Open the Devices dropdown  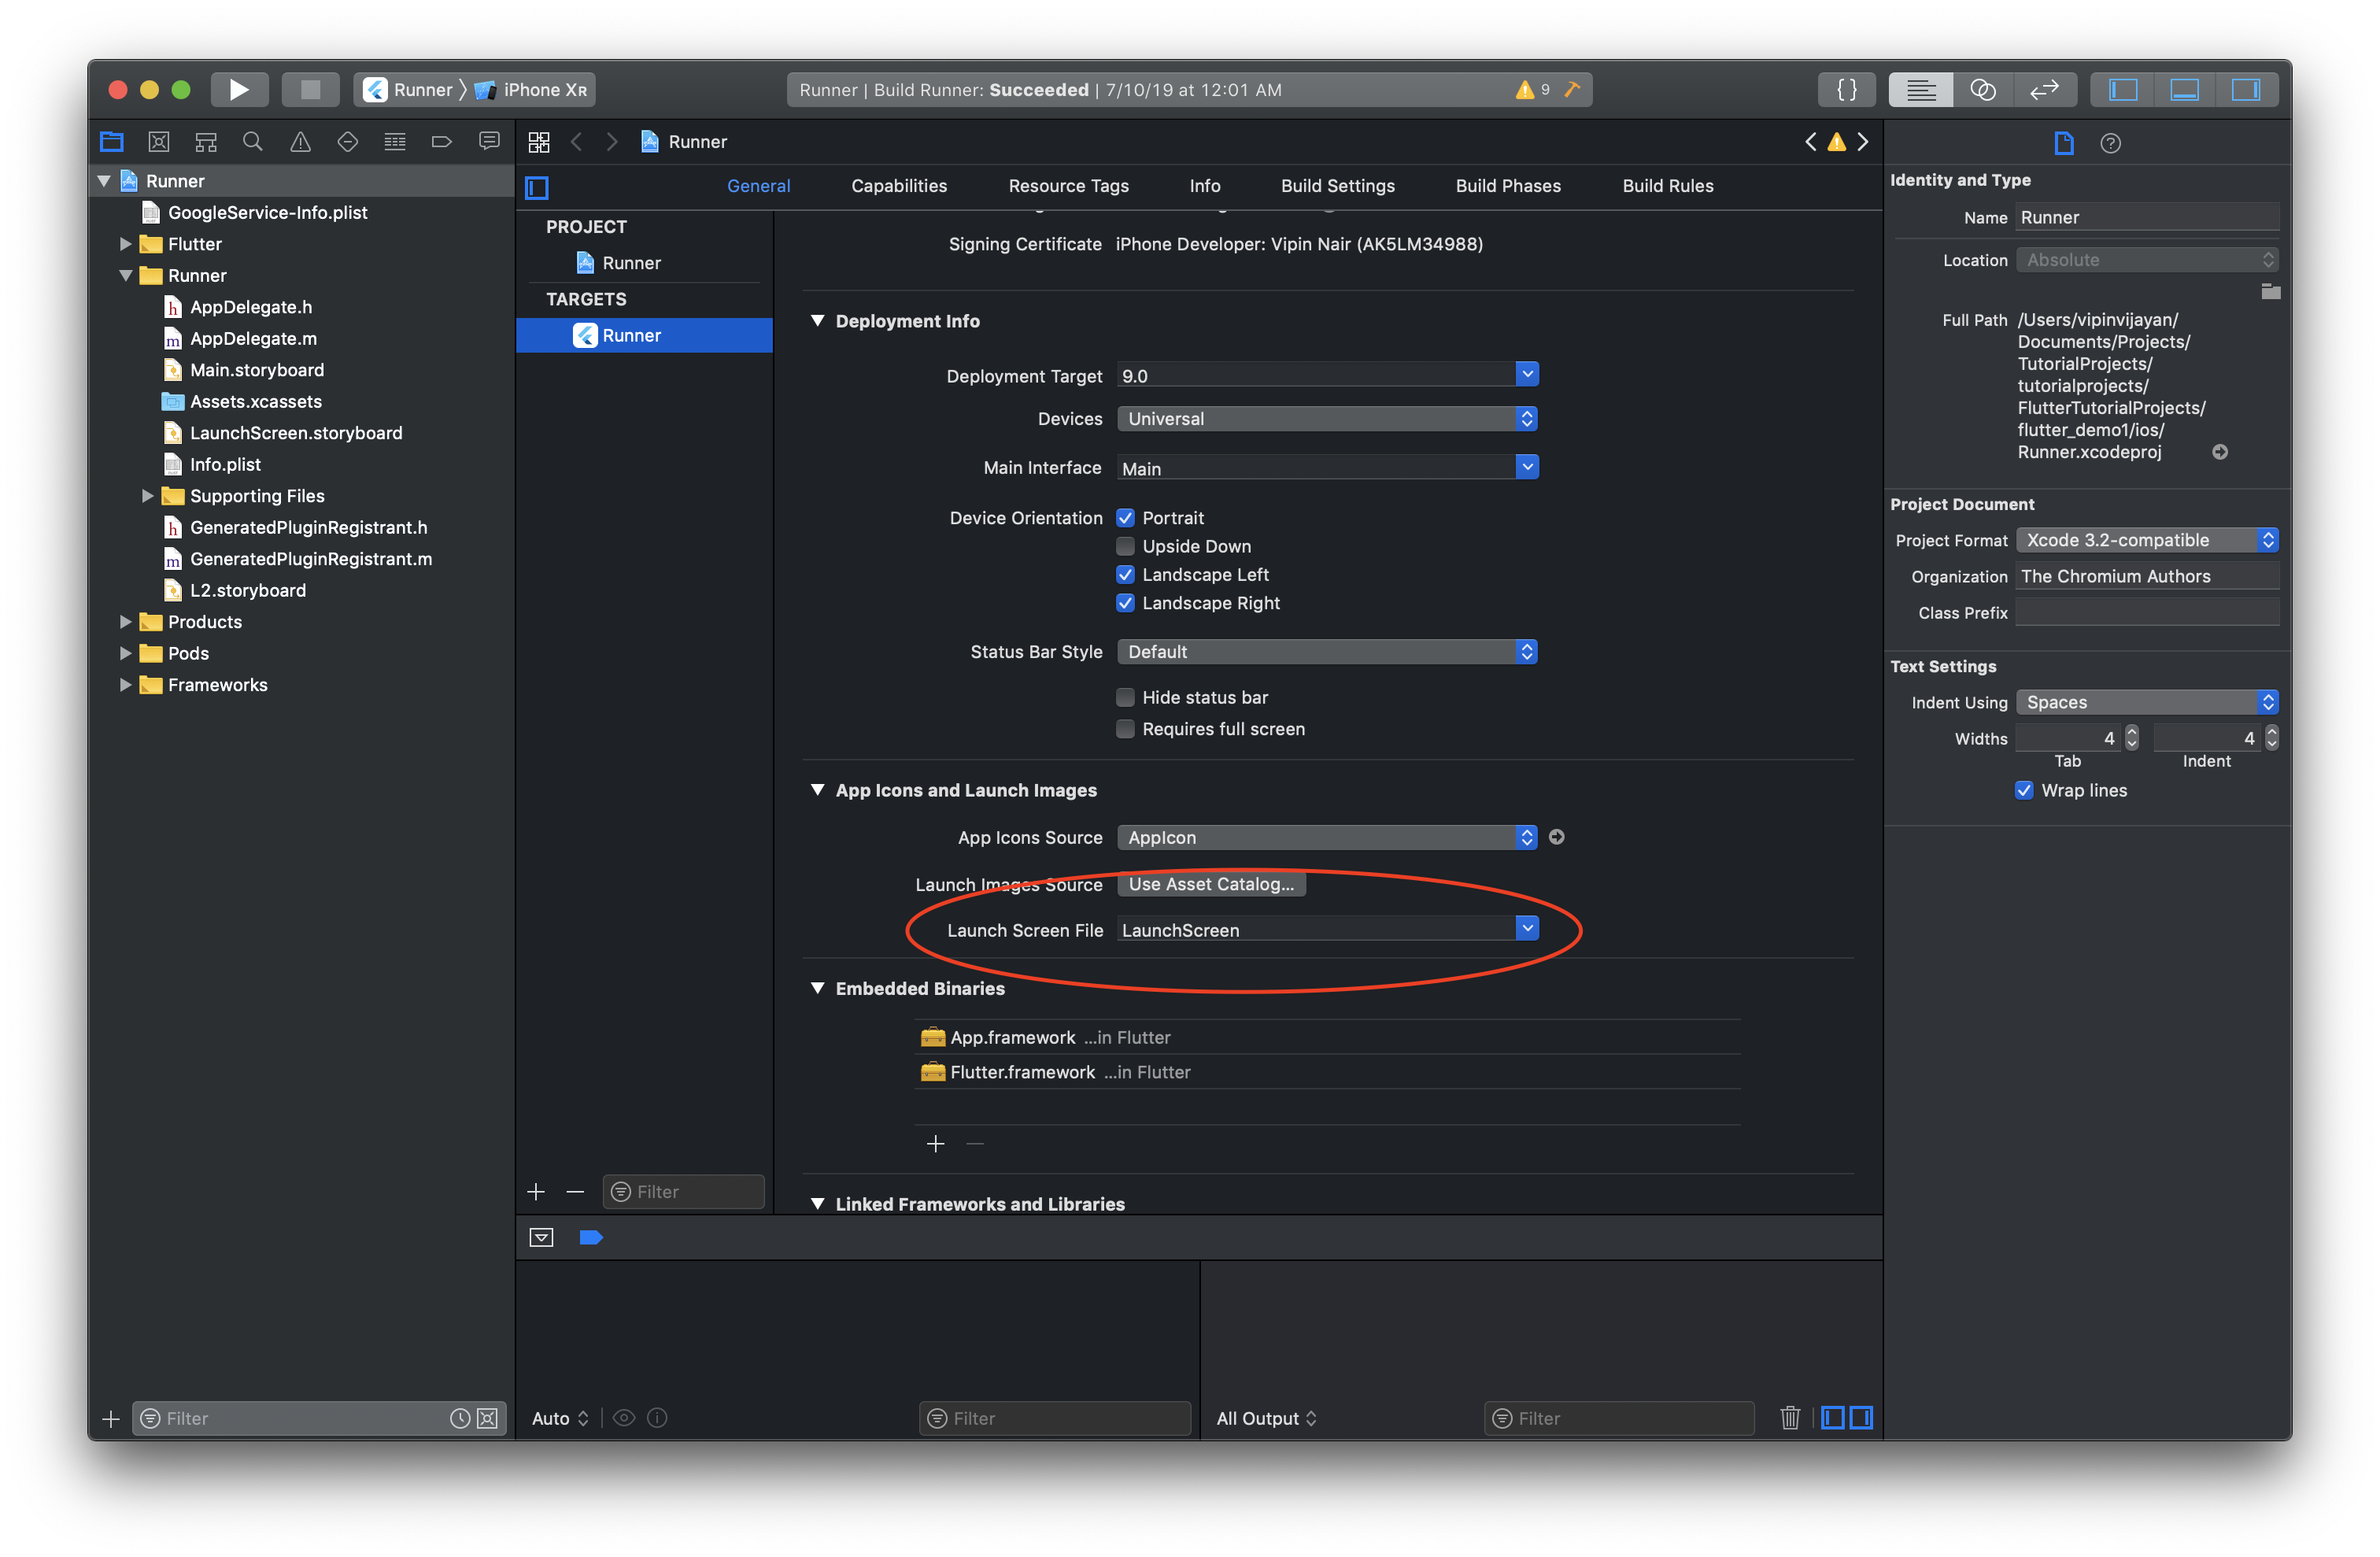coord(1327,419)
